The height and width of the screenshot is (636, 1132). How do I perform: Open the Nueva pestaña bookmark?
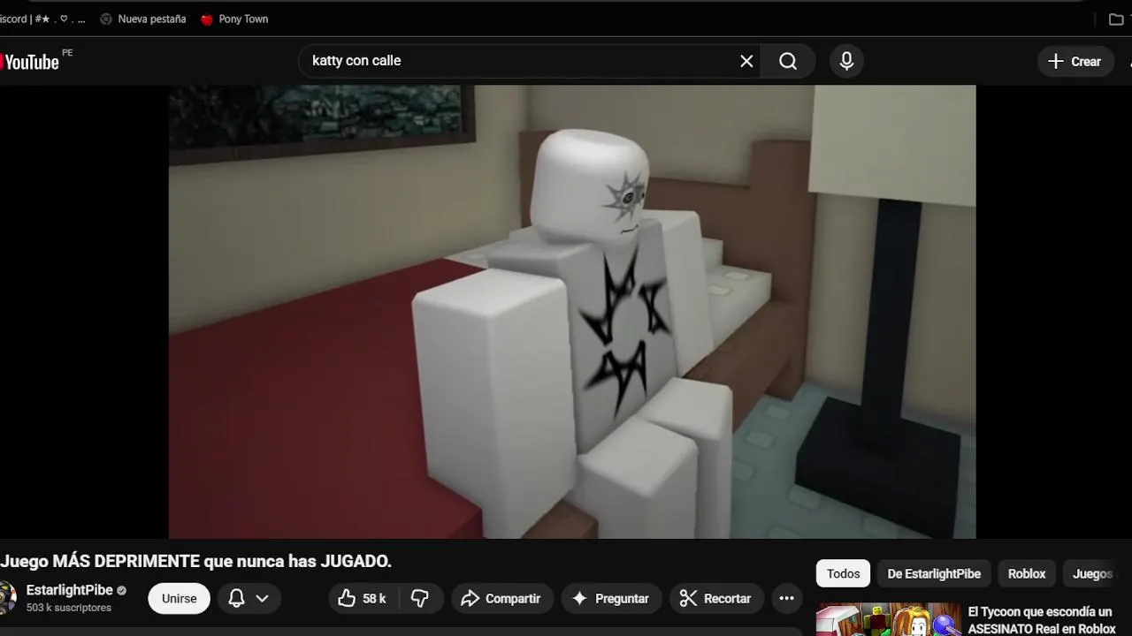click(142, 19)
